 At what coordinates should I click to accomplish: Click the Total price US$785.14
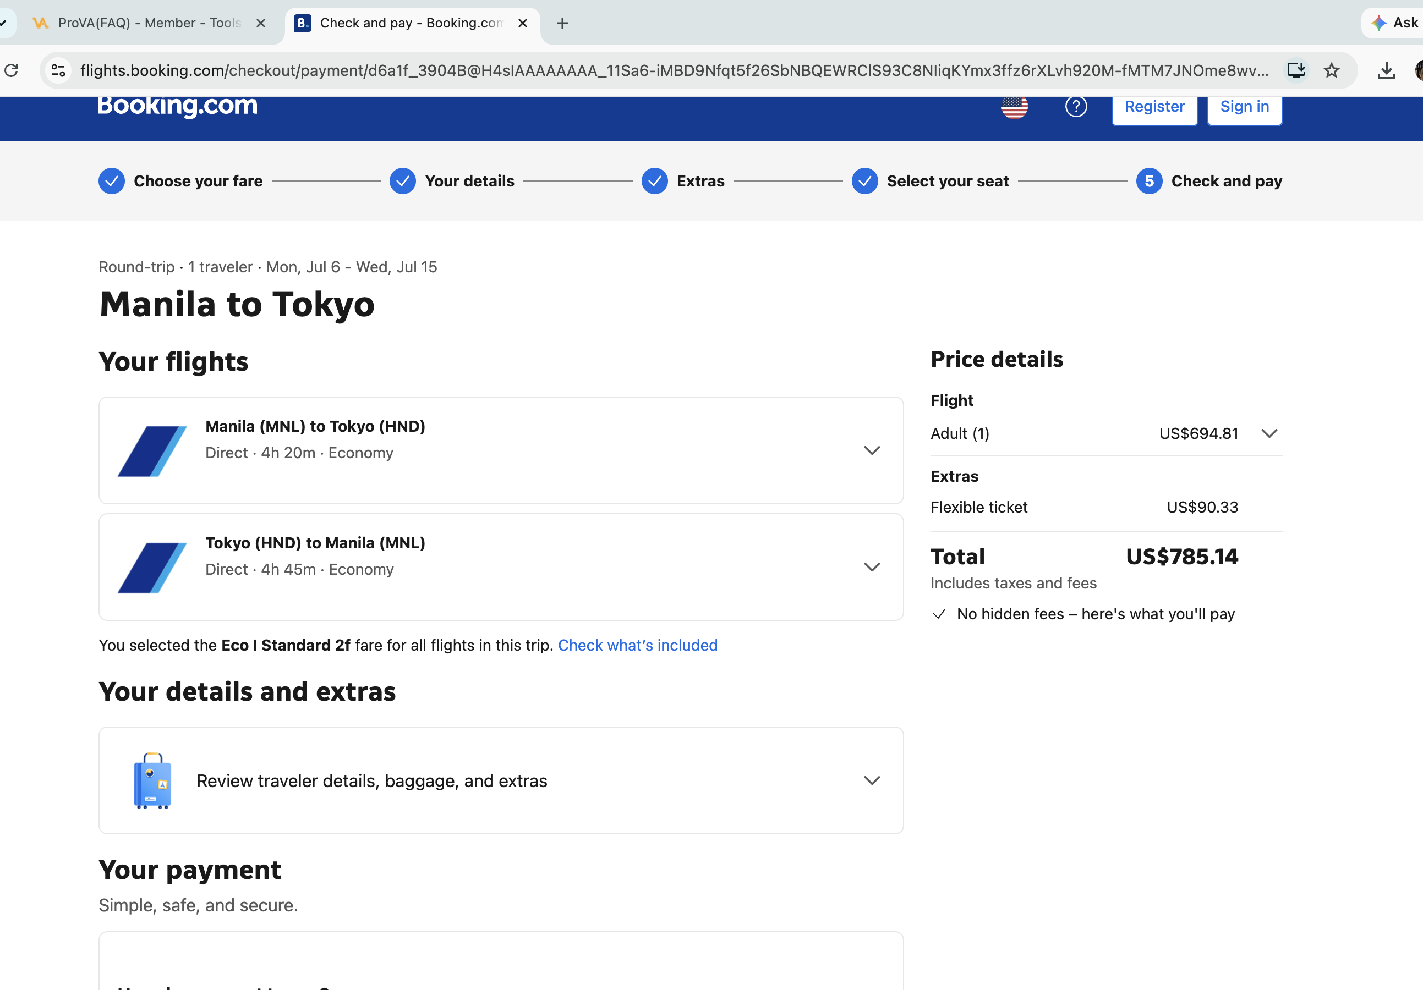click(1182, 557)
